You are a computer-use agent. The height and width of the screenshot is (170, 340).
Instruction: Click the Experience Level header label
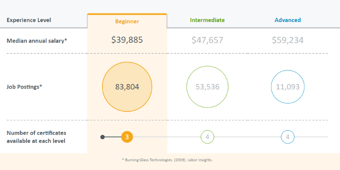29,20
